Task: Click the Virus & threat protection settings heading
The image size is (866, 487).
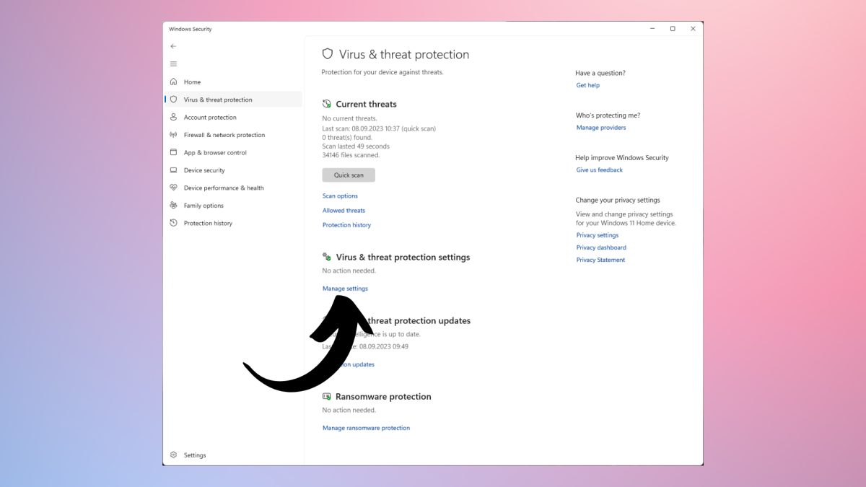Action: click(403, 257)
